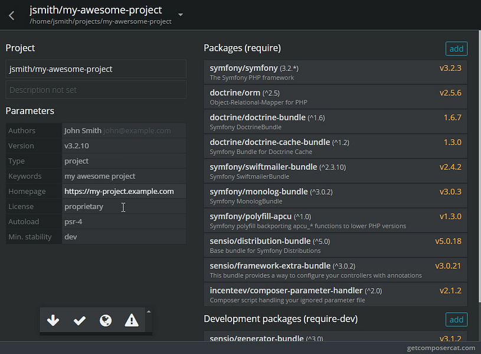Click the Authors parameter label

(22, 130)
